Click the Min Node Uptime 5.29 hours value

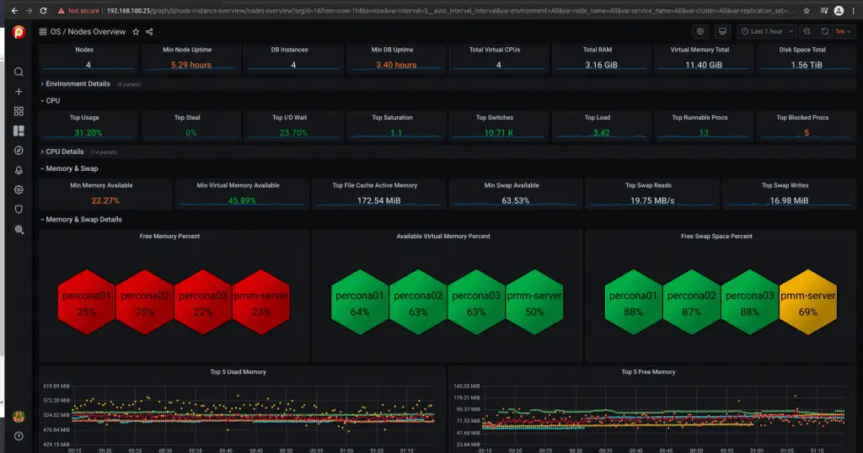tap(191, 65)
